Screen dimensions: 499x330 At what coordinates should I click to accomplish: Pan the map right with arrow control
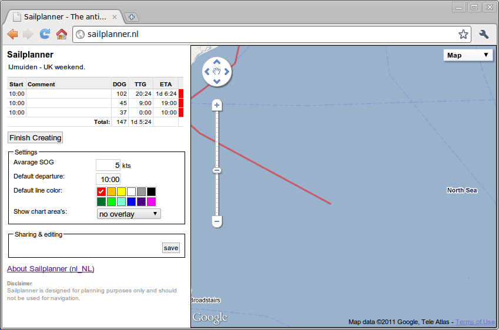pos(227,72)
